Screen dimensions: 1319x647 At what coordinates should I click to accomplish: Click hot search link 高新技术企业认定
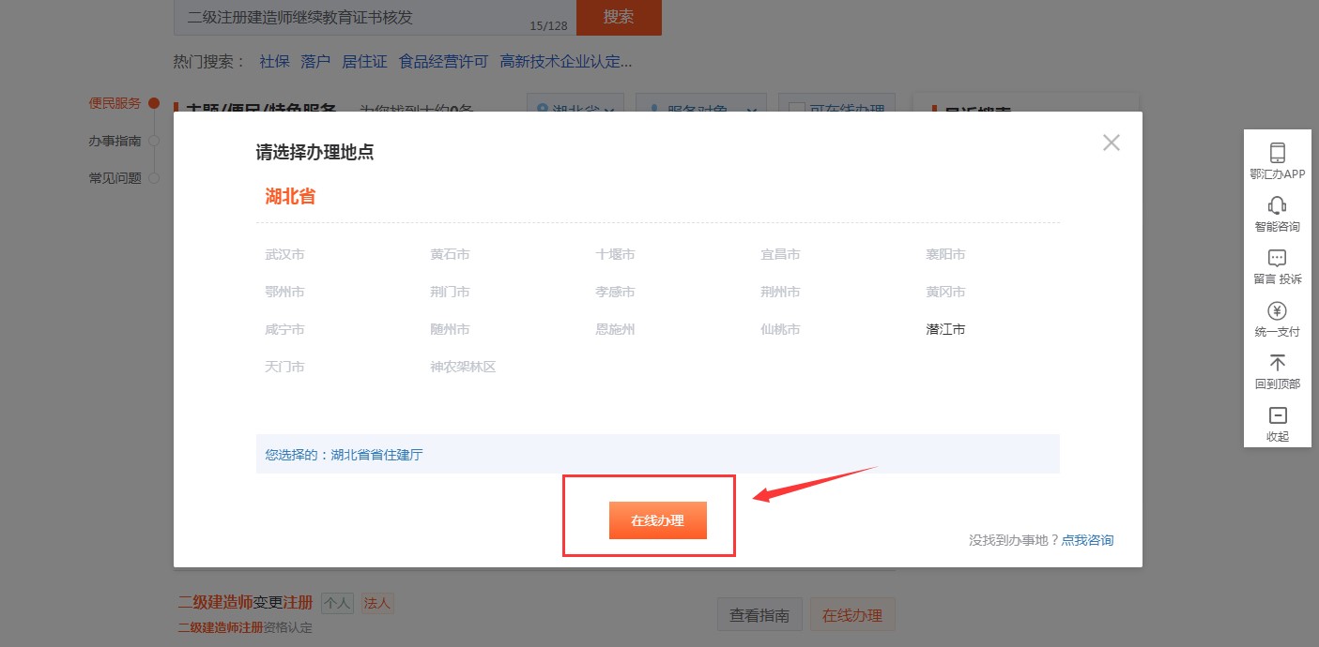[x=566, y=62]
